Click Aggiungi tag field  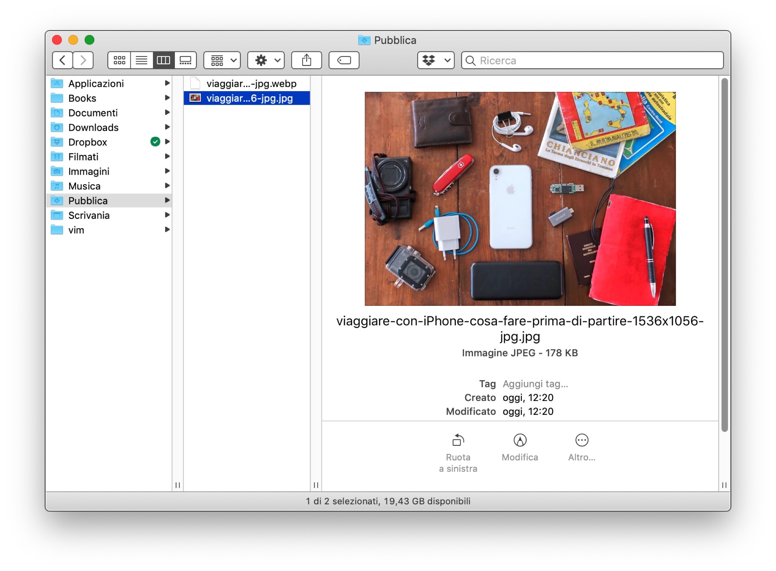click(x=535, y=384)
